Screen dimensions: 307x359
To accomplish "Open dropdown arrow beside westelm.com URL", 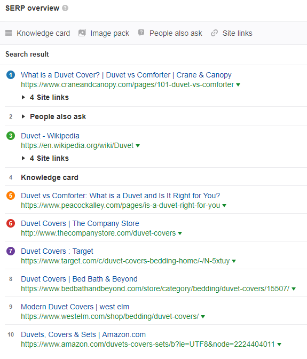I will pos(203,317).
